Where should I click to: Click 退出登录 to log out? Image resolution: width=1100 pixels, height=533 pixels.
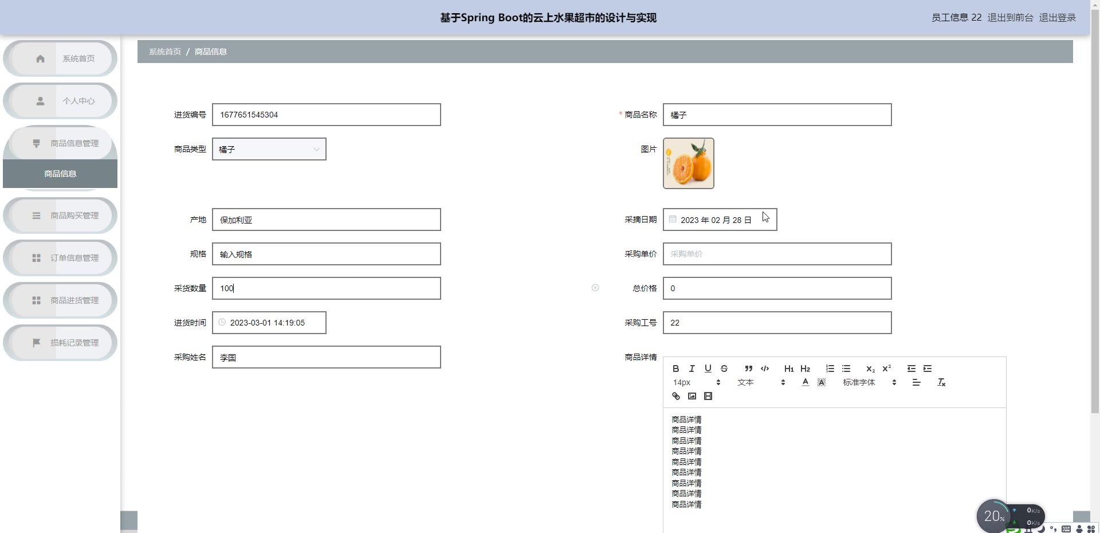[1057, 18]
